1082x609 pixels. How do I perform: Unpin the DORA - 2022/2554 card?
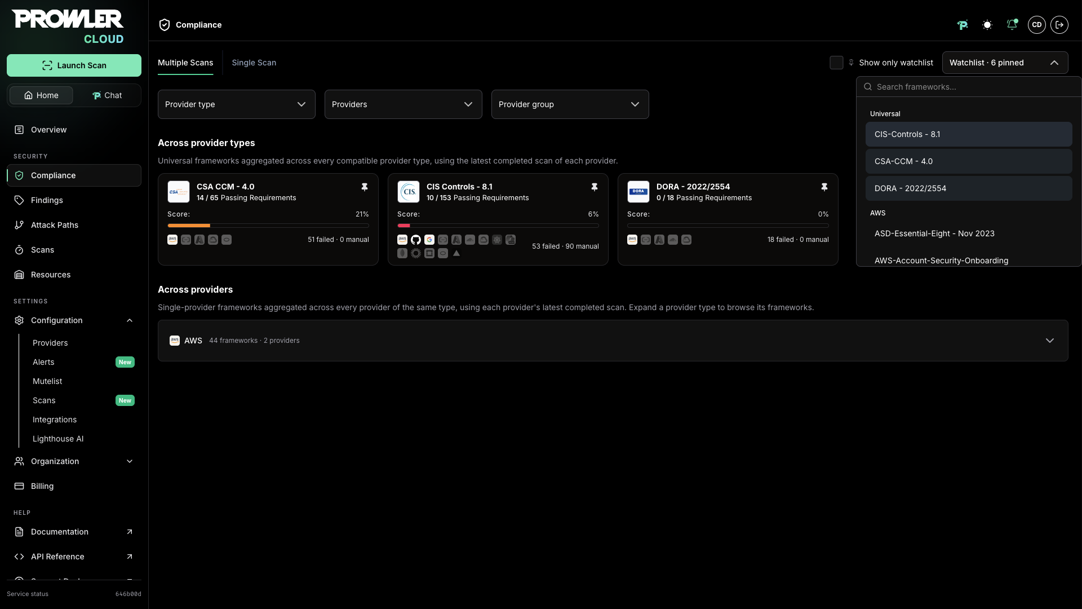(824, 187)
